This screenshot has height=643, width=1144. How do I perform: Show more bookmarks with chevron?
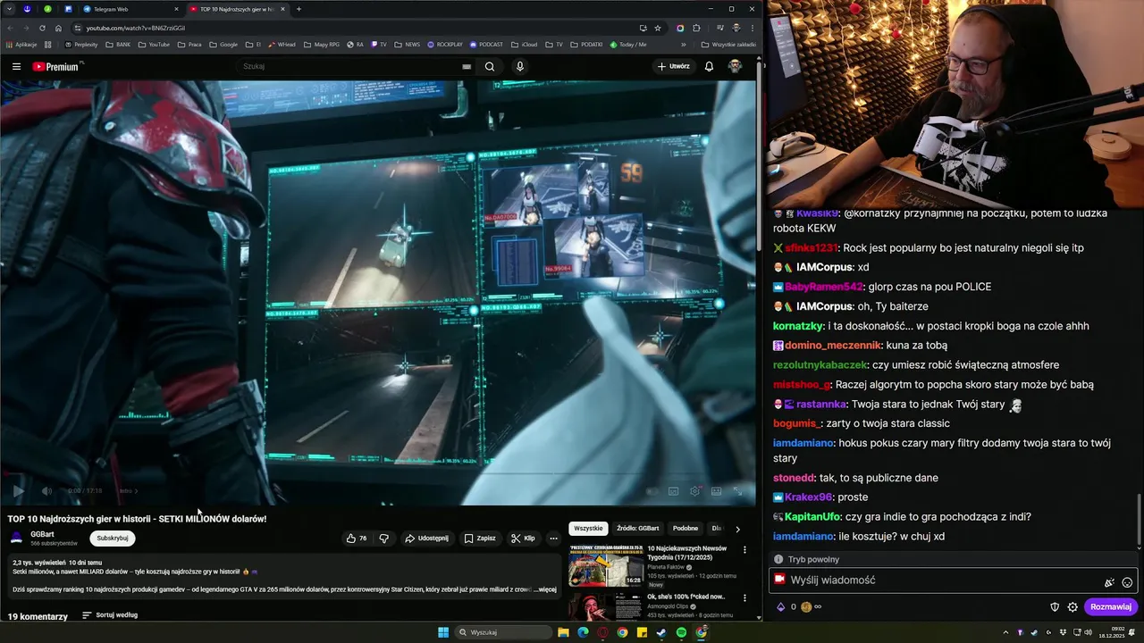pyautogui.click(x=684, y=44)
